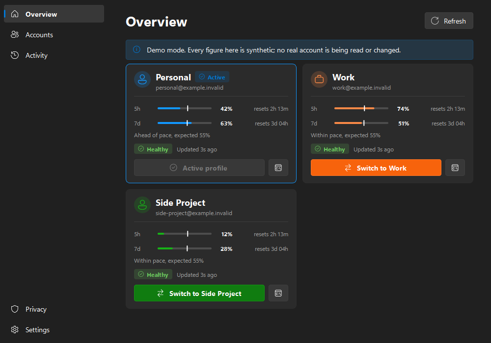The height and width of the screenshot is (343, 491).
Task: Click 'Ahead of pace, expected 55%' text
Action: [172, 135]
